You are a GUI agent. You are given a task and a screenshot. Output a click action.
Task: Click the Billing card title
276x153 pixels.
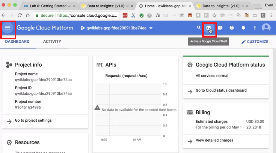pos(203,112)
